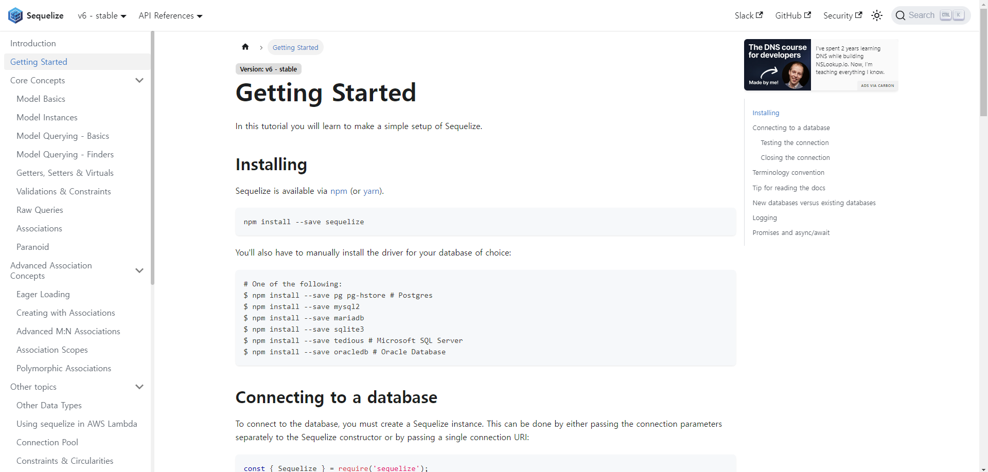Jump to Installing in table of contents
This screenshot has width=988, height=472.
[766, 113]
